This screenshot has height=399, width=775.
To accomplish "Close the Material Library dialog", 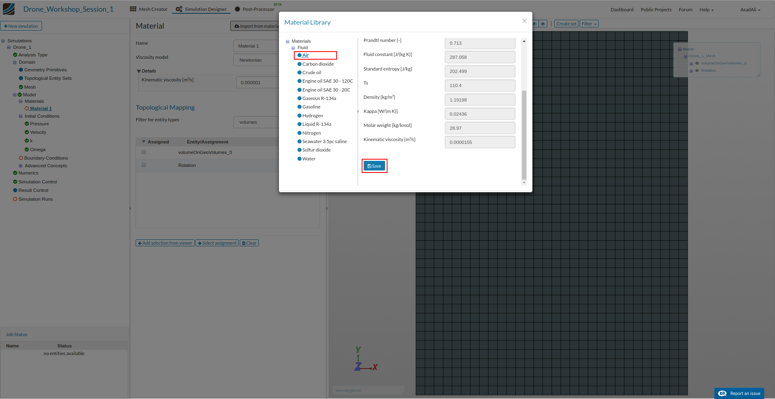I will (x=524, y=21).
